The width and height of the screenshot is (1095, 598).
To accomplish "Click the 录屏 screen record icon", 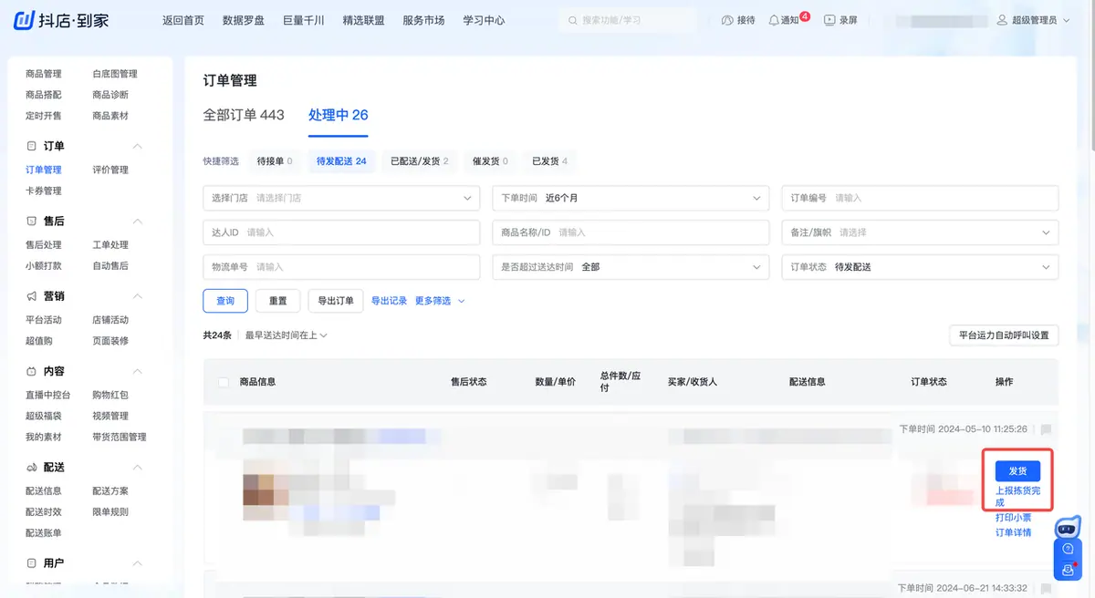I will coord(829,20).
